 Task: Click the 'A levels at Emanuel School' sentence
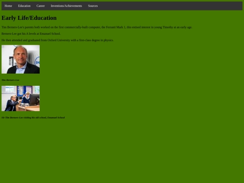click(x=31, y=33)
